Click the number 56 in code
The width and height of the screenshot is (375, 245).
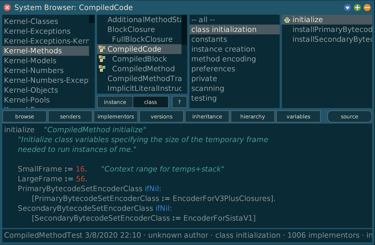pyautogui.click(x=80, y=179)
